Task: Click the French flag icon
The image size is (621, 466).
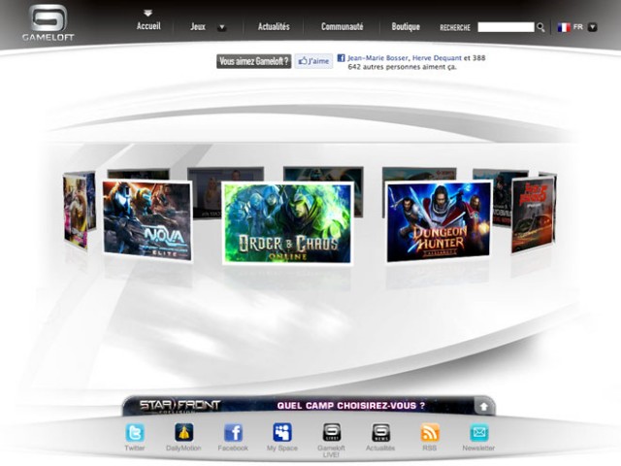Action: (x=564, y=27)
